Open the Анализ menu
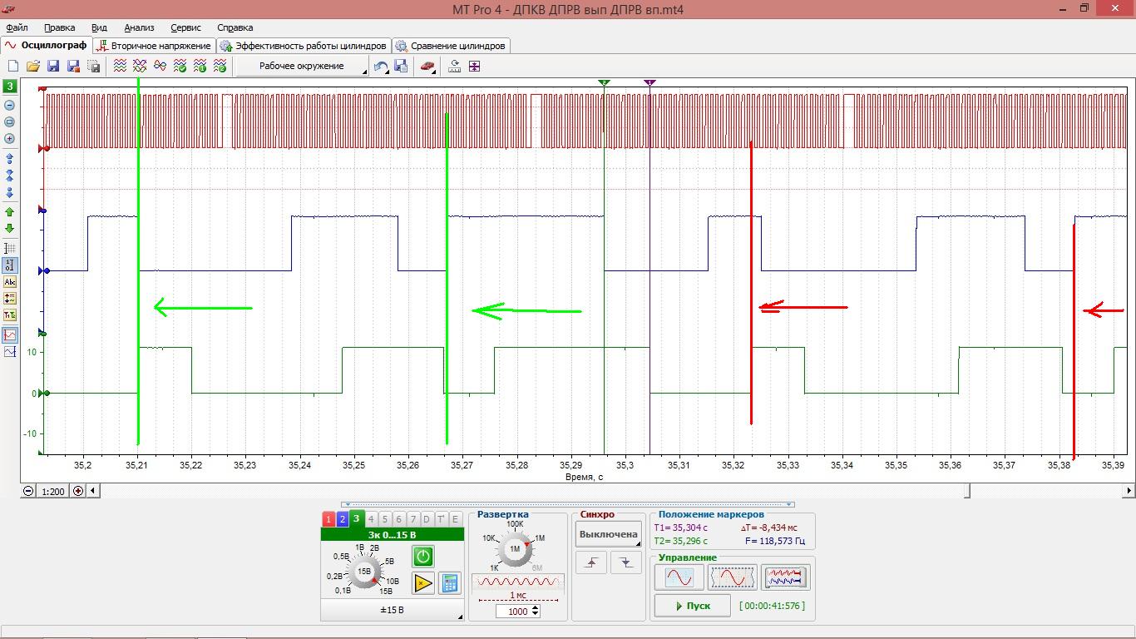 [139, 27]
